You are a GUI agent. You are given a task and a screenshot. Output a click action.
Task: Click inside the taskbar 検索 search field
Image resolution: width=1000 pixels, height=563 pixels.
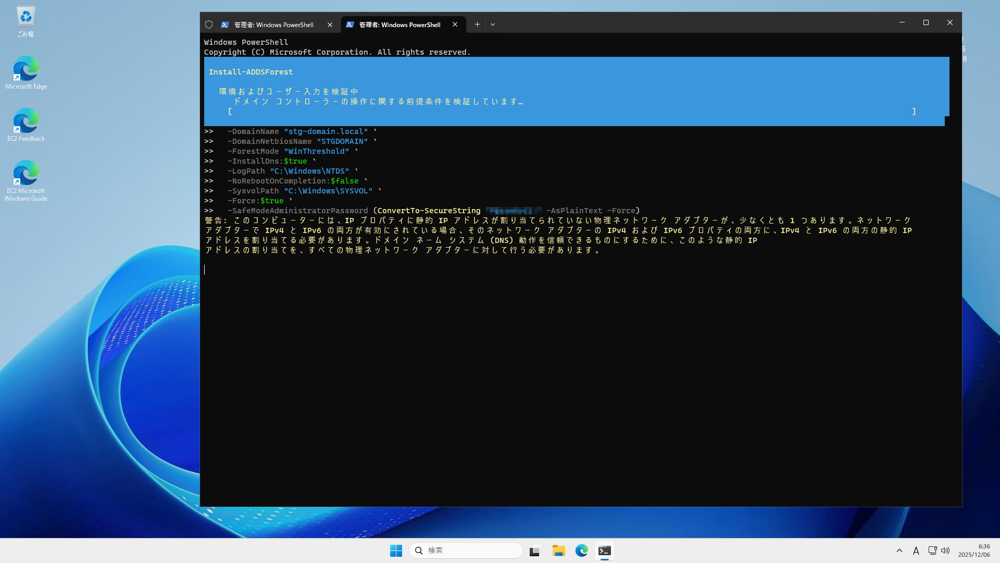click(x=466, y=550)
